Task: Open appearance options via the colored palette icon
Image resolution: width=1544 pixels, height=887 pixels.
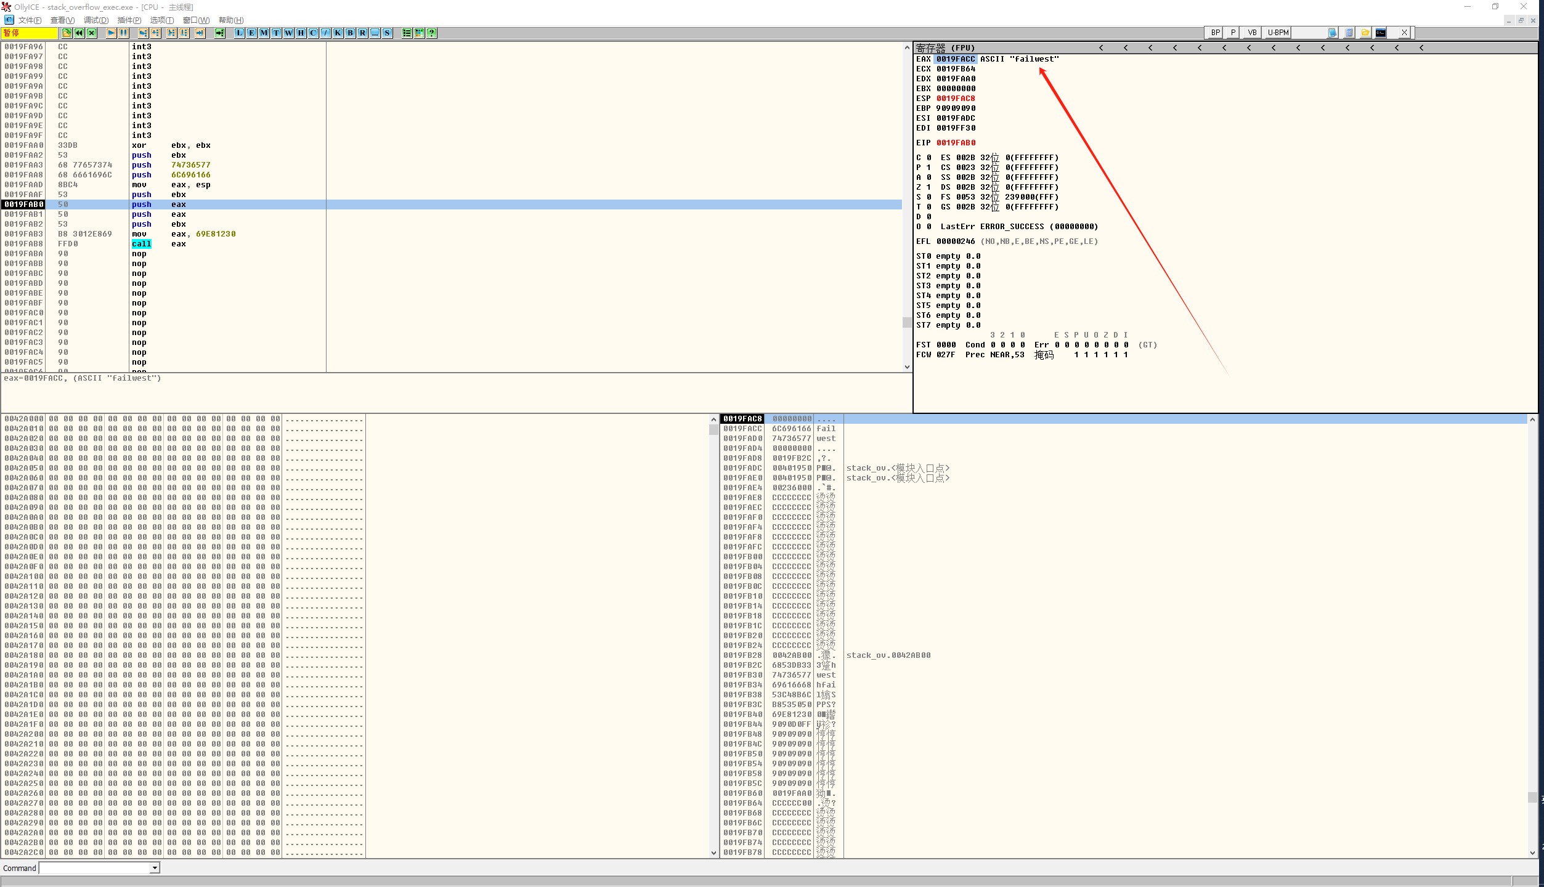Action: click(418, 33)
